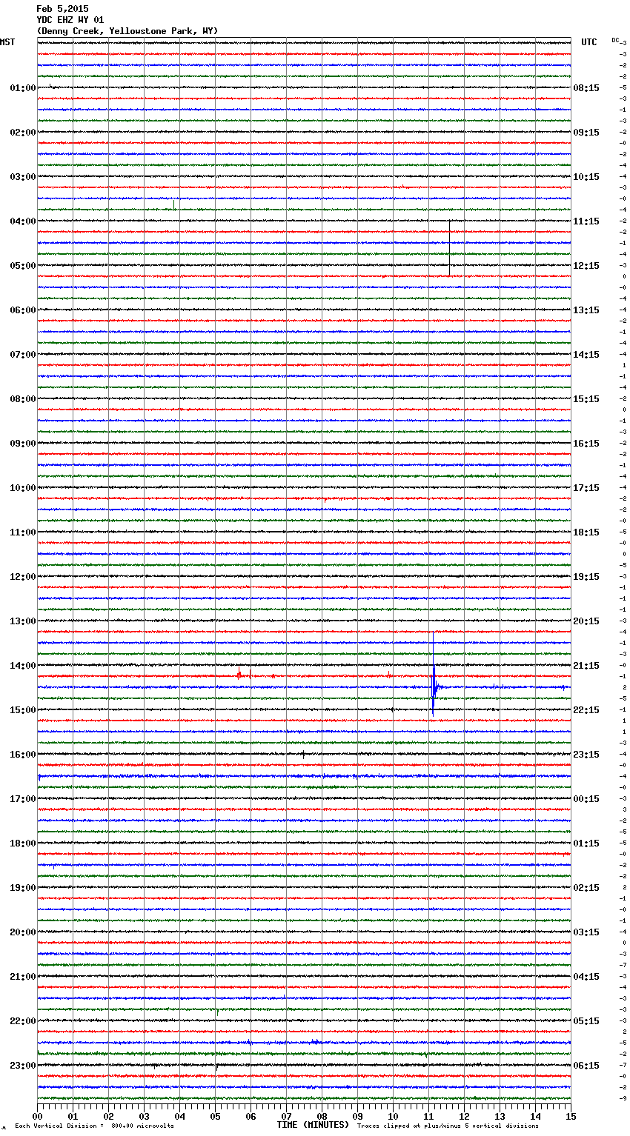
Task: Click the 06:15 UTC time label
Action: [x=586, y=1066]
